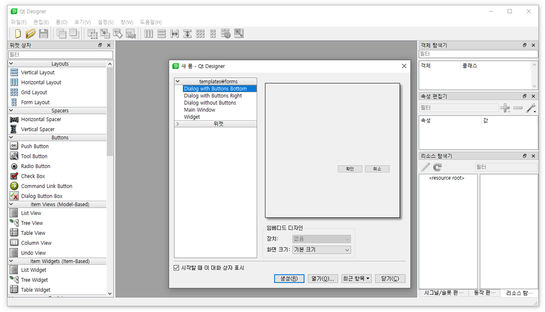The image size is (545, 312).
Task: Click the object inspector filter field
Action: click(478, 54)
